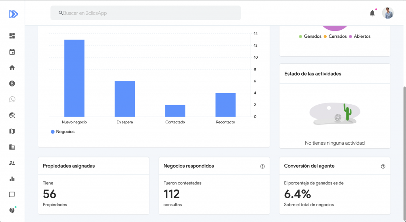Open the 2clicsApp logo home
Screen dimensions: 406x222
[13, 14]
